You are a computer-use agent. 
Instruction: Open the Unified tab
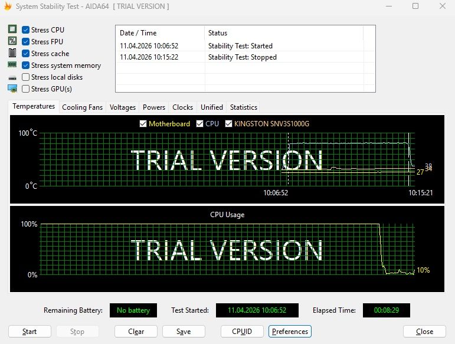coord(212,107)
